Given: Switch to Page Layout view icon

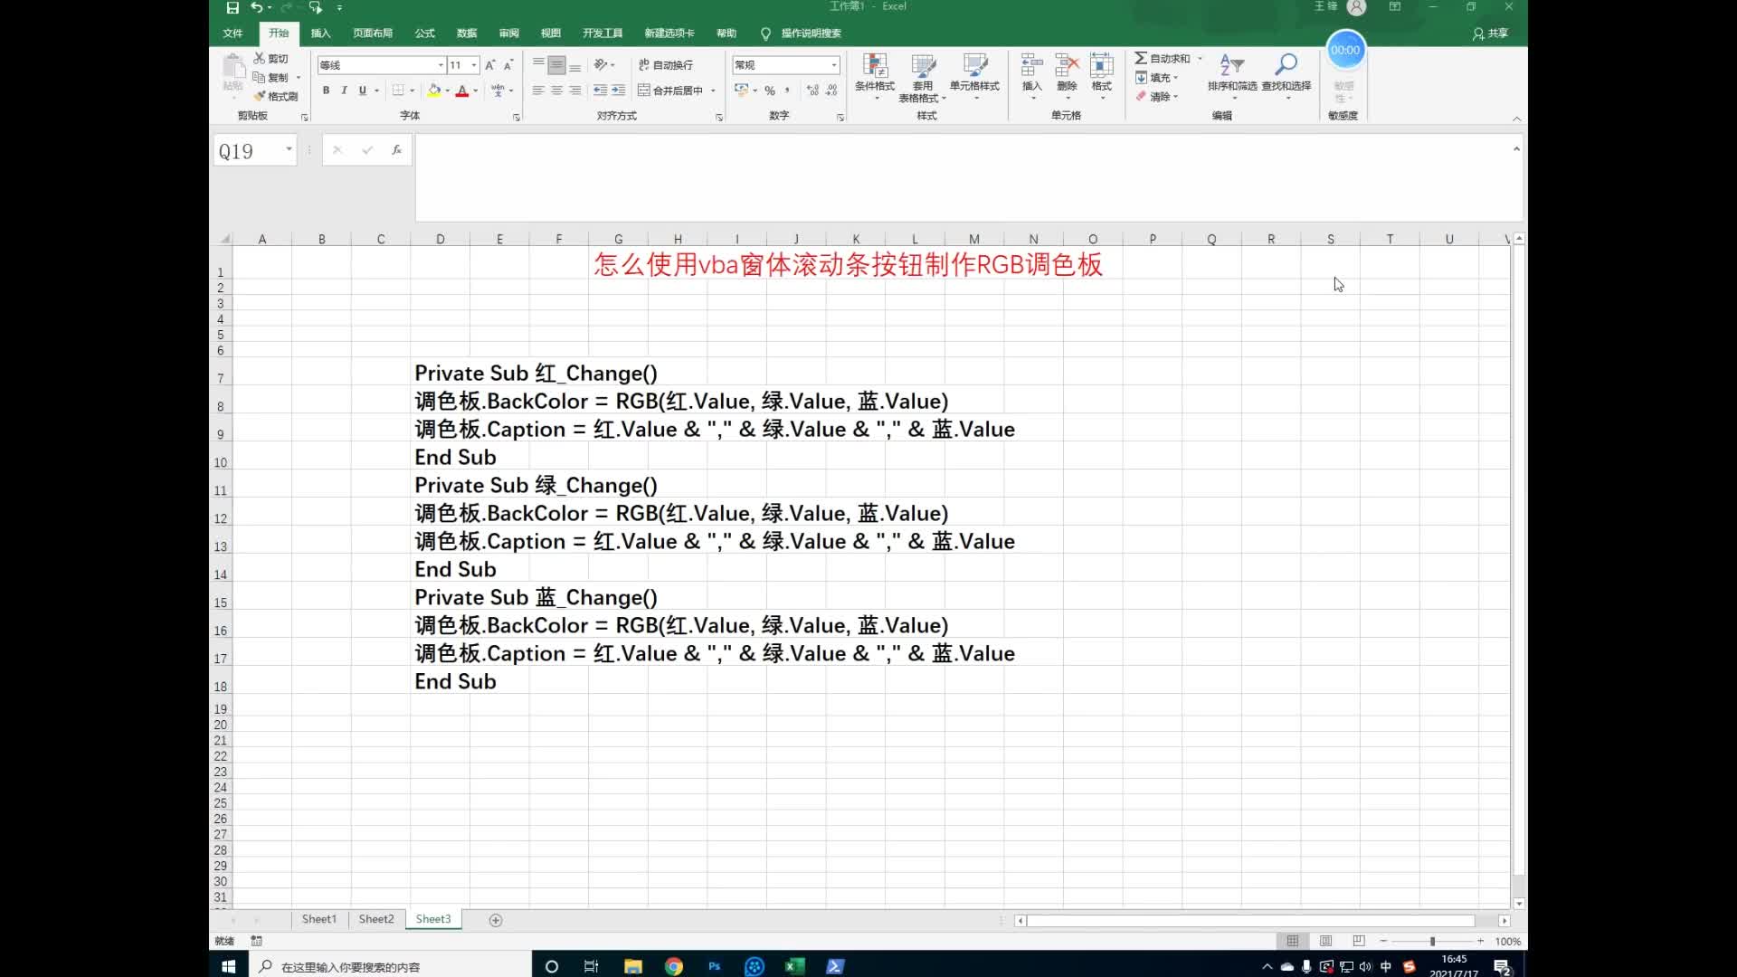Looking at the screenshot, I should [x=1325, y=942].
